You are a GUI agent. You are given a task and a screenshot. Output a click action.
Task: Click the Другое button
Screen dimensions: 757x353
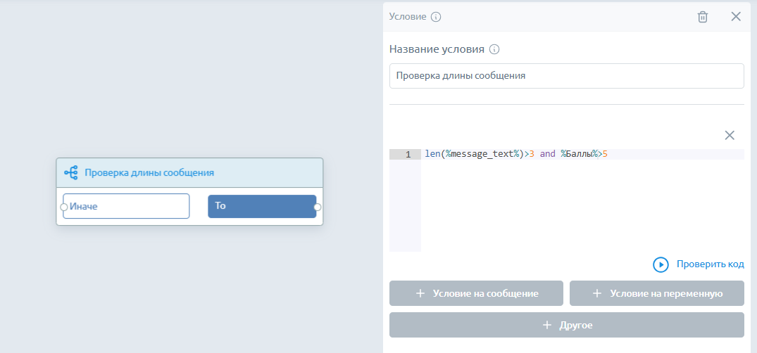pyautogui.click(x=566, y=326)
